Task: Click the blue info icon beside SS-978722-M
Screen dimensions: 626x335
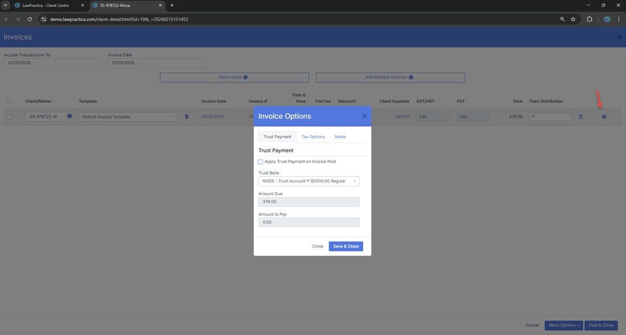Action: [69, 117]
